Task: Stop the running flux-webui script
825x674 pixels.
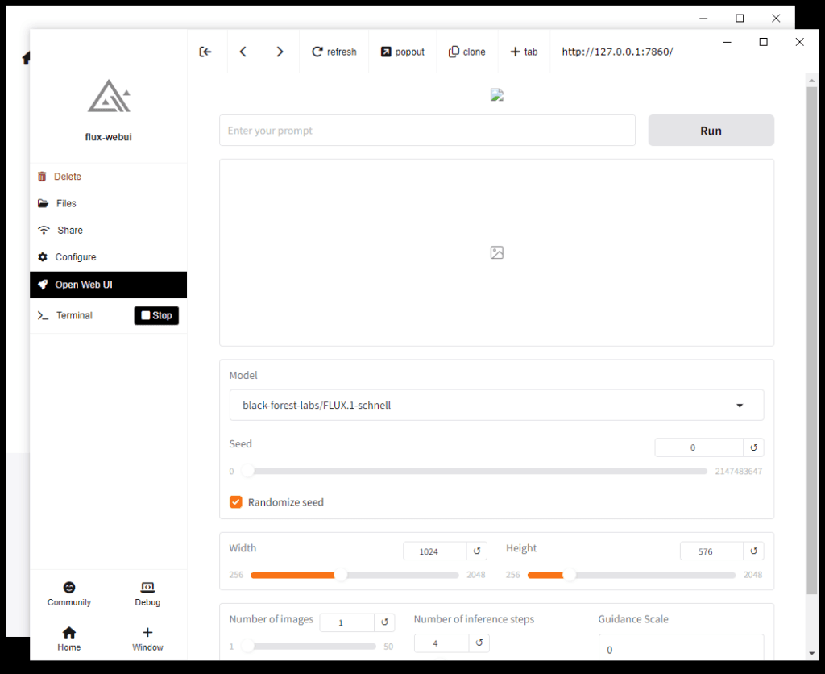Action: pos(156,315)
